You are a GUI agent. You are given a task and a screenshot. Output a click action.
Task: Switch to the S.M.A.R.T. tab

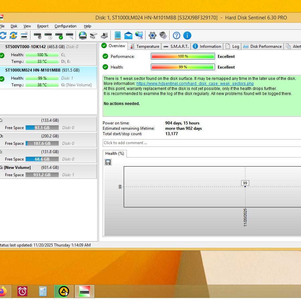176,46
